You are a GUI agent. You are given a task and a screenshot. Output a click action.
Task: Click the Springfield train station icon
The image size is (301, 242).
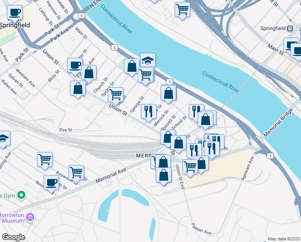290,29
